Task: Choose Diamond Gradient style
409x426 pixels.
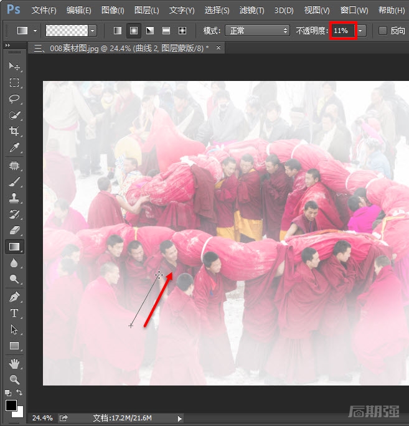Action: tap(182, 31)
